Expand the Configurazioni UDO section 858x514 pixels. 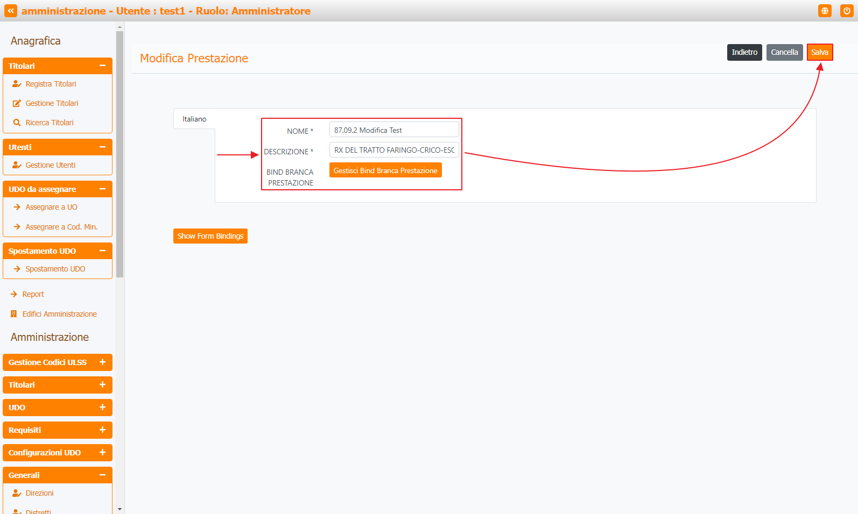click(x=102, y=453)
